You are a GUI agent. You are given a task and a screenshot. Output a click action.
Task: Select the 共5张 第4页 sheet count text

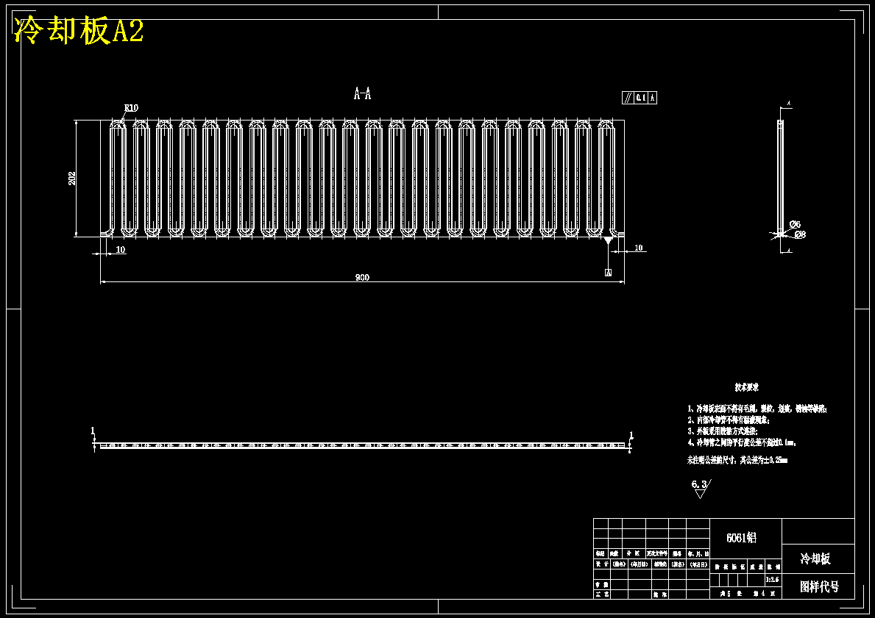[x=747, y=594]
